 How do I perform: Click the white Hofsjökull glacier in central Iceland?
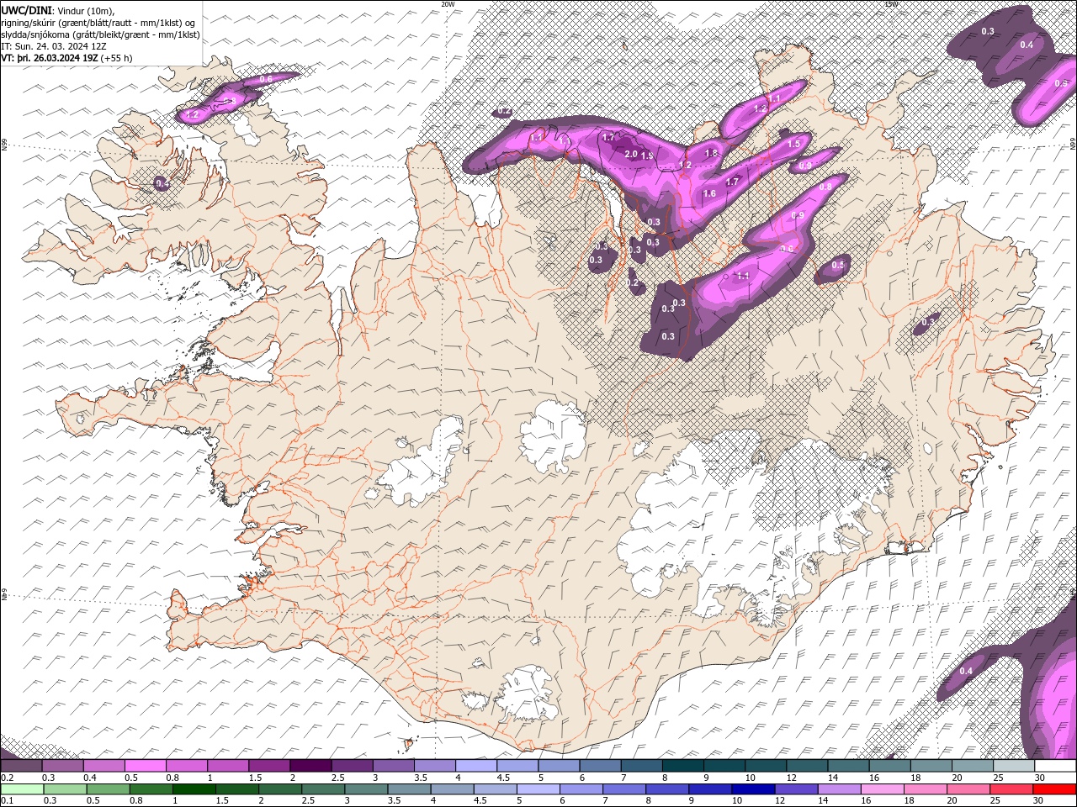point(553,438)
